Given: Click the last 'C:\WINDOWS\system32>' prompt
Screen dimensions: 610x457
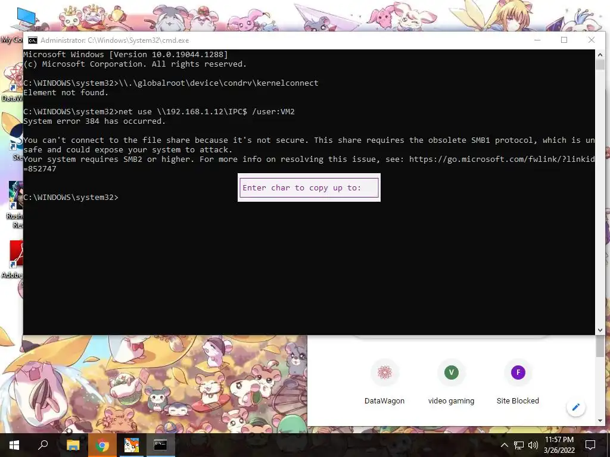Looking at the screenshot, I should 71,198.
